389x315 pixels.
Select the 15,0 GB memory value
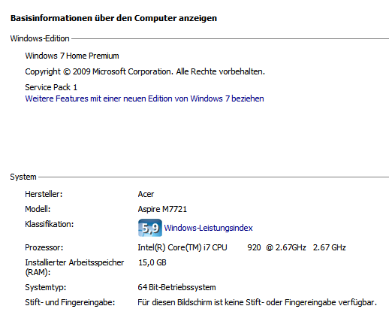click(152, 262)
